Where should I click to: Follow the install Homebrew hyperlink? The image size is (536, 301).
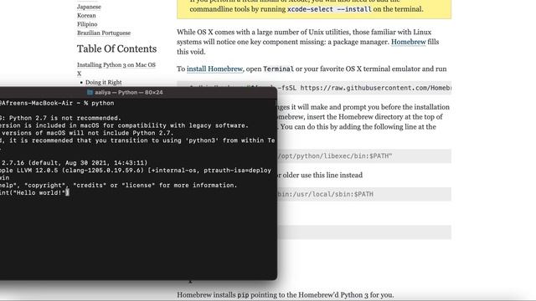(214, 69)
